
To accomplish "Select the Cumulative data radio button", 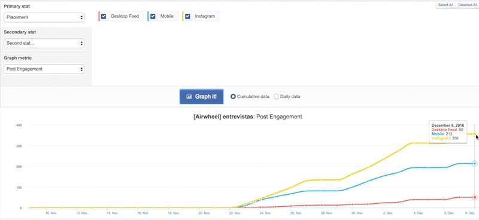I will coord(233,96).
